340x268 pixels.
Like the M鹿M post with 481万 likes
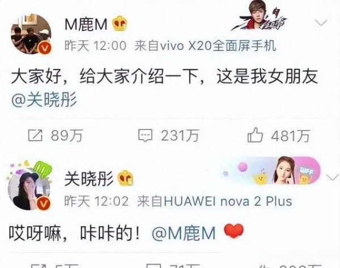(278, 135)
